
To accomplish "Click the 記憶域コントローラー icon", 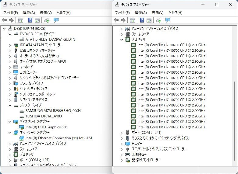I will pyautogui.click(x=128, y=160).
